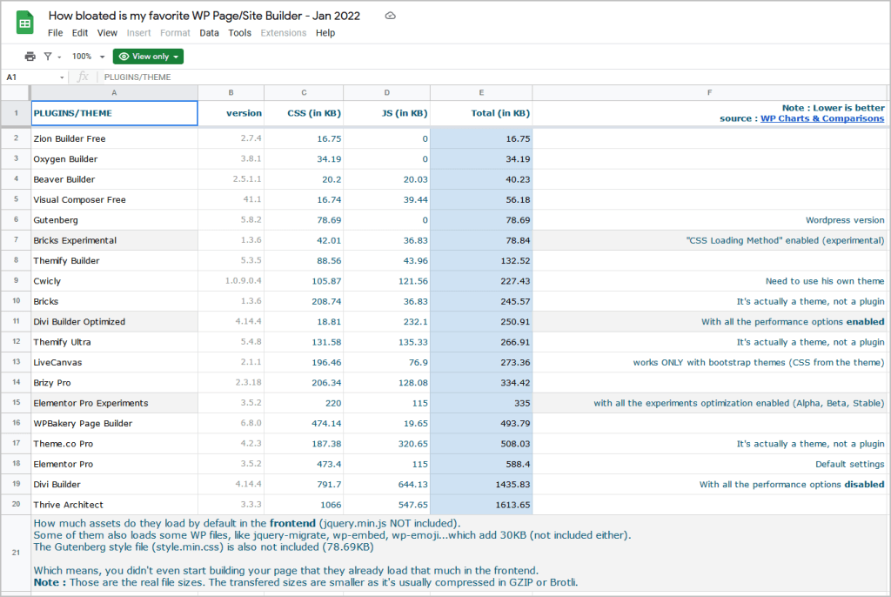Select the Themify Builder cell

click(x=114, y=260)
